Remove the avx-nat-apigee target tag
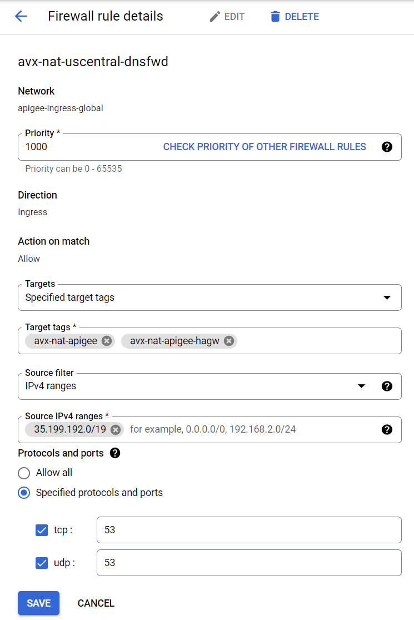The width and height of the screenshot is (414, 620). pos(107,341)
